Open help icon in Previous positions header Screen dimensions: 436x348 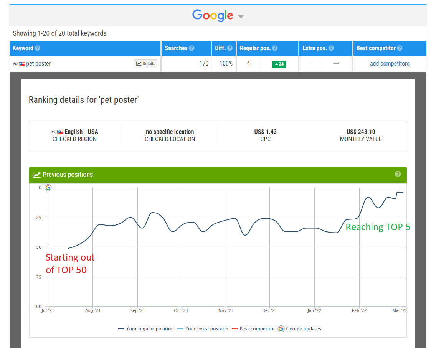click(398, 174)
